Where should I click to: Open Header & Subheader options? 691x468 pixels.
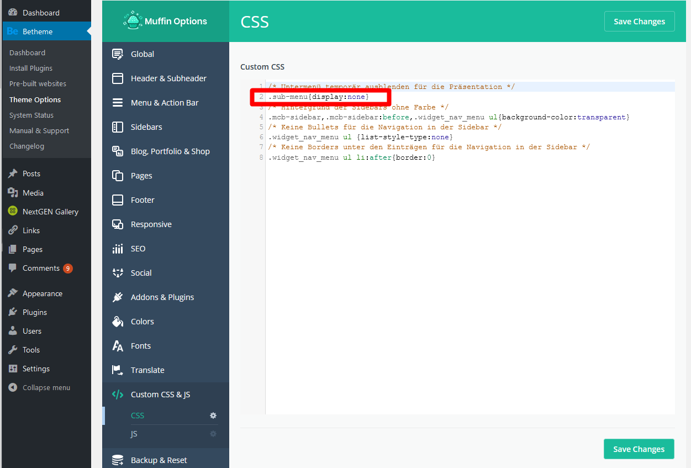(166, 78)
